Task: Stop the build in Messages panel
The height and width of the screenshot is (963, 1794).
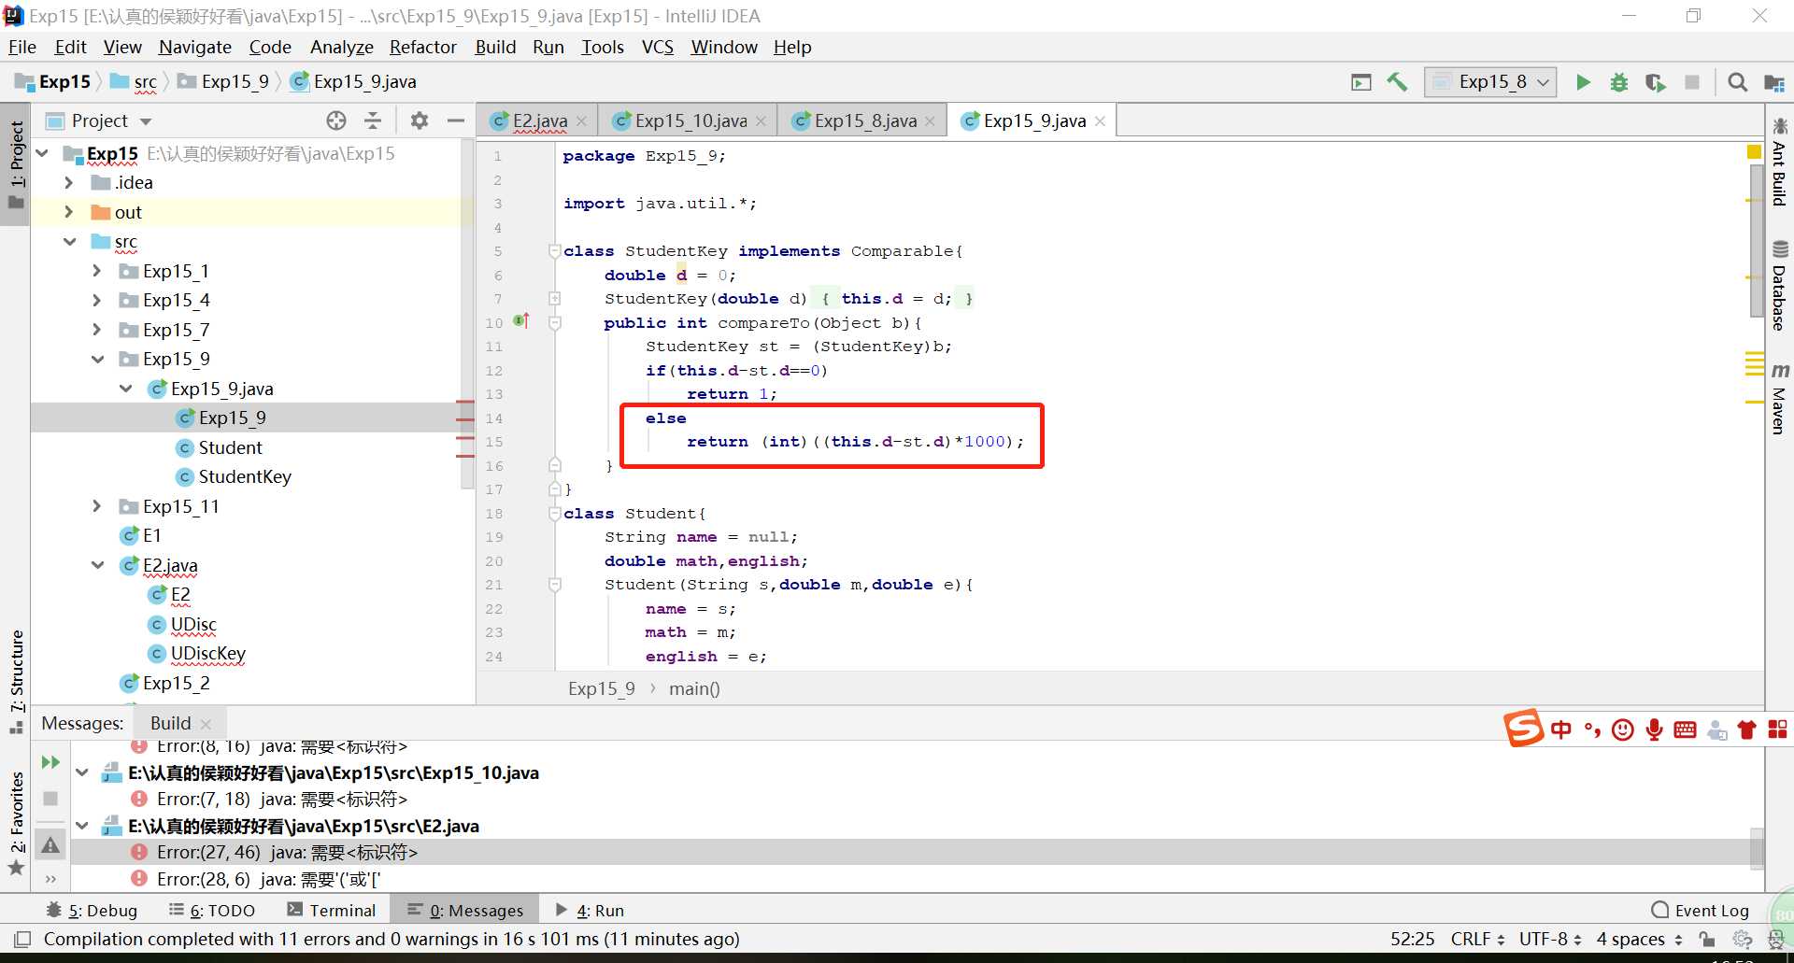Action: click(50, 799)
